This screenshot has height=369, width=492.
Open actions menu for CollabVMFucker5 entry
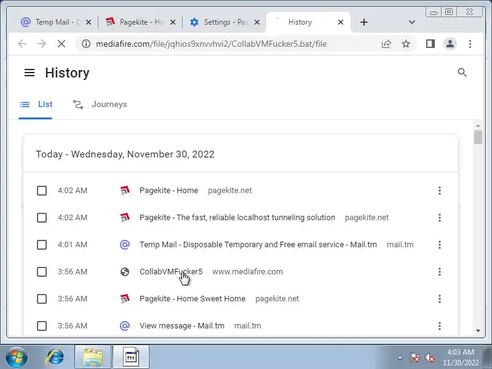(440, 272)
